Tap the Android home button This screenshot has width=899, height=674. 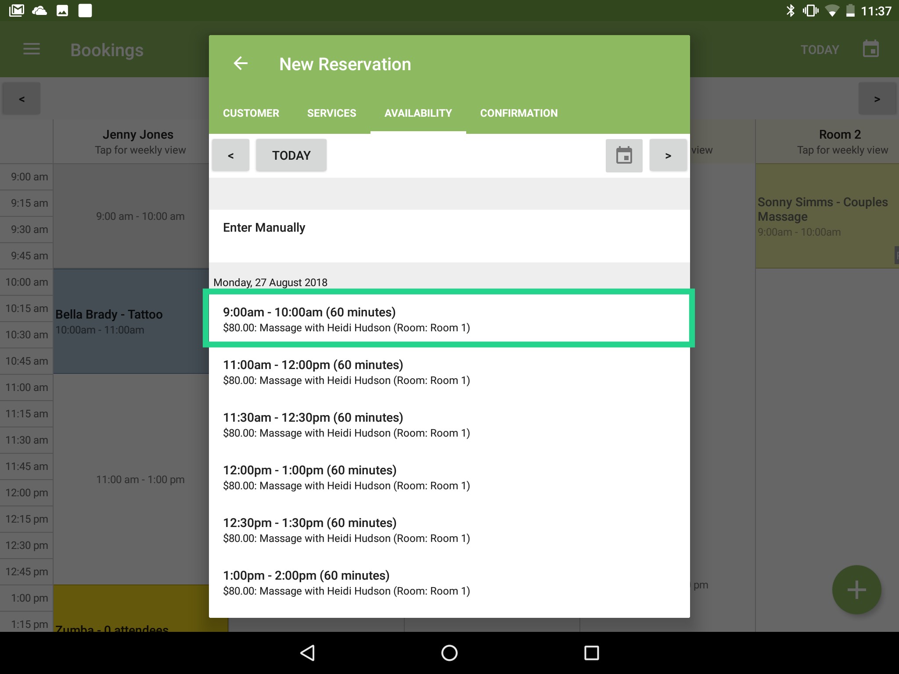449,652
